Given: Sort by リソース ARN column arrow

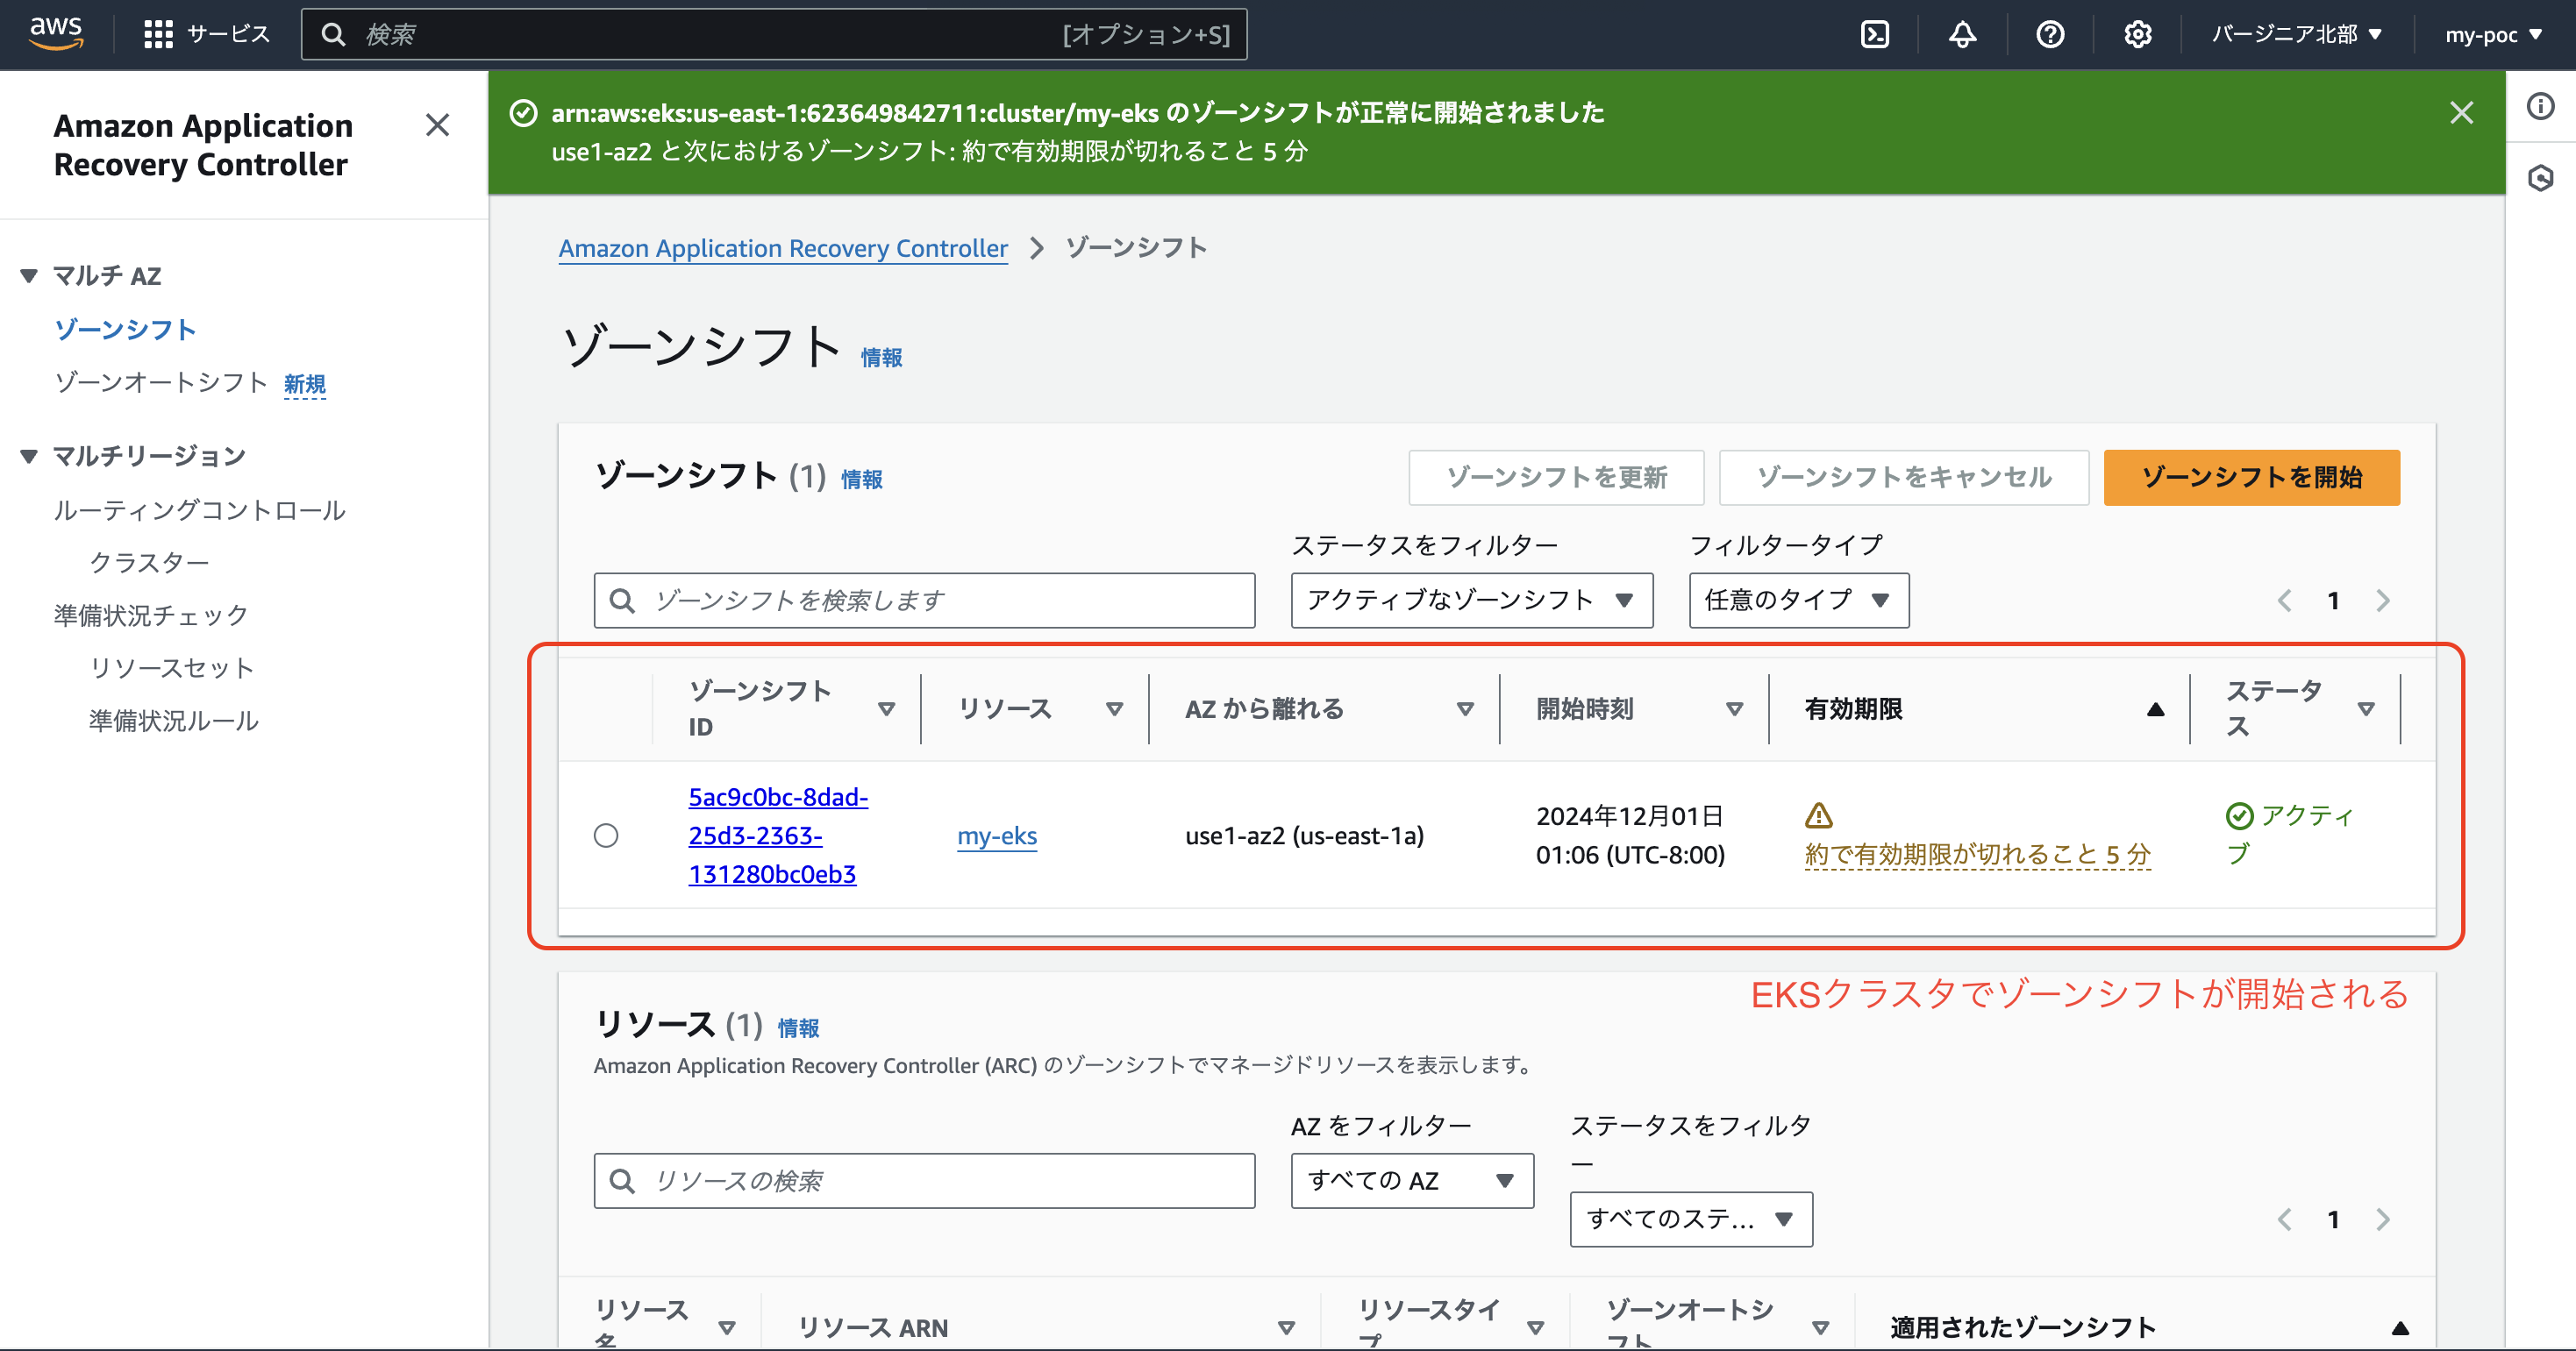Looking at the screenshot, I should (x=1286, y=1328).
